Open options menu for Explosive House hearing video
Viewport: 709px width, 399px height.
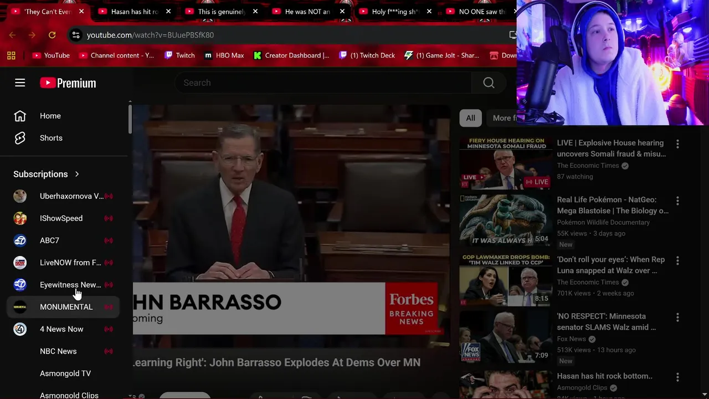click(x=677, y=144)
